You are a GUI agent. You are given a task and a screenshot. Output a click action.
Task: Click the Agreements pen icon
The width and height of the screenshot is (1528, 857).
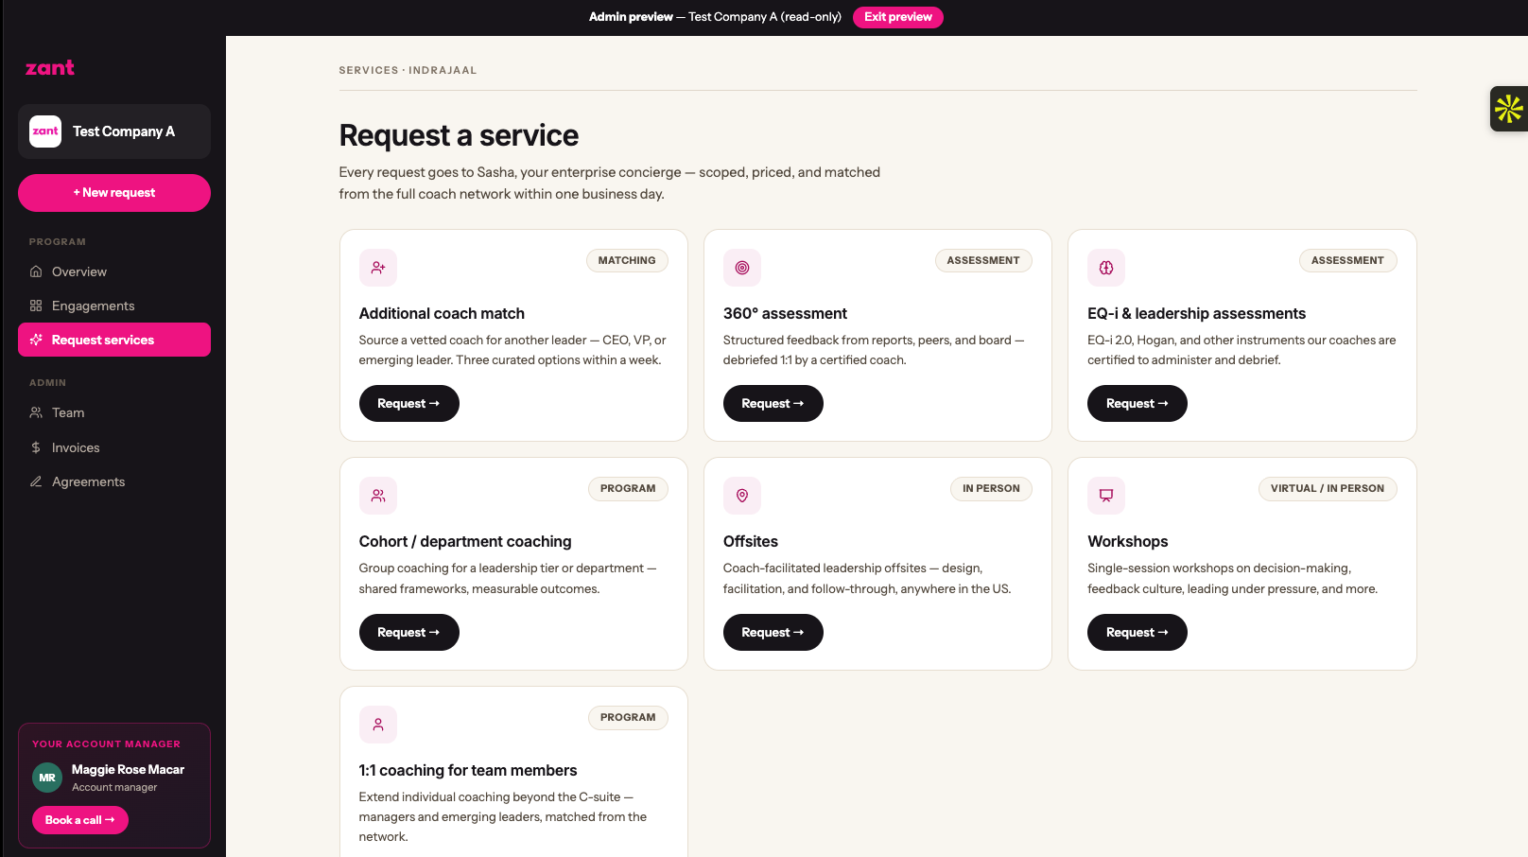[x=36, y=481]
